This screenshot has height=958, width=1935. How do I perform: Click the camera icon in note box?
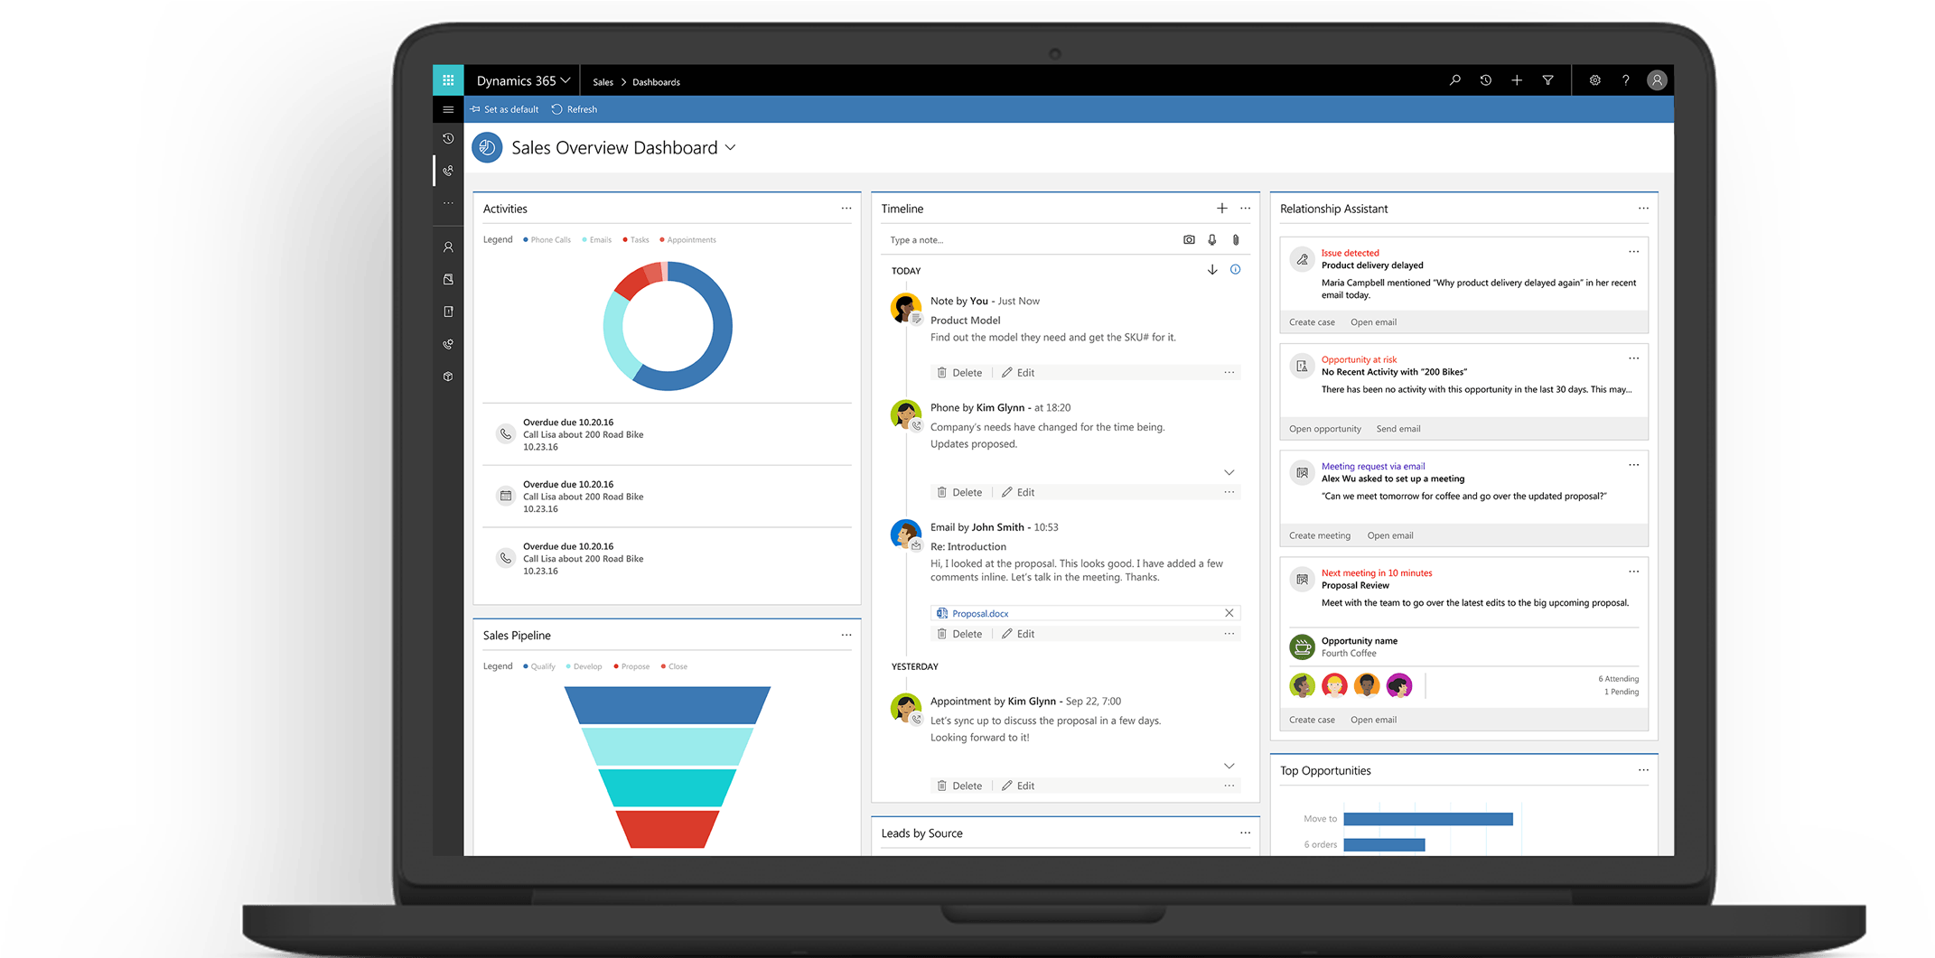click(x=1189, y=240)
